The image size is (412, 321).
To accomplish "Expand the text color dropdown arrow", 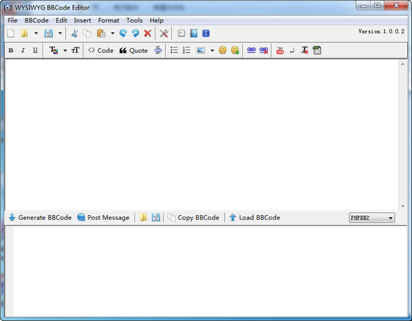I will pyautogui.click(x=65, y=50).
